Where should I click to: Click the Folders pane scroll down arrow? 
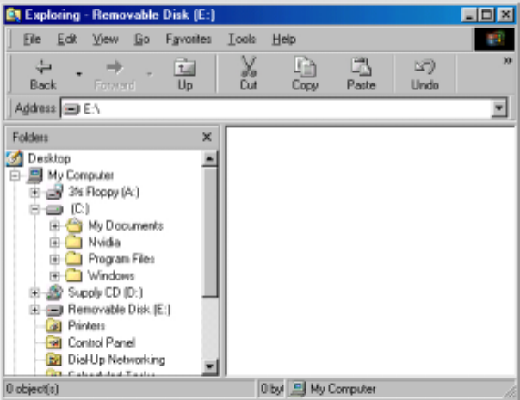coord(209,366)
